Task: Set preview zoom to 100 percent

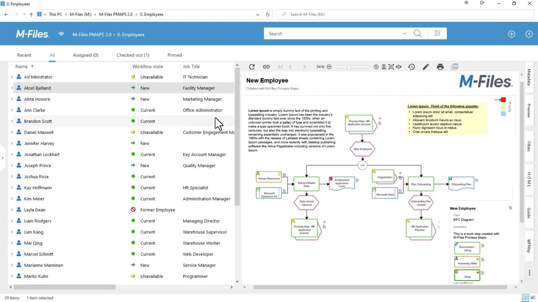Action: click(384, 67)
